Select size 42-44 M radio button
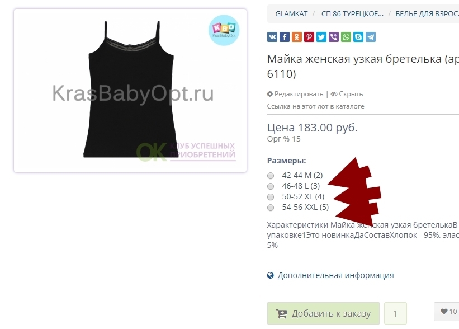Image resolution: width=459 pixels, height=329 pixels. click(x=271, y=176)
